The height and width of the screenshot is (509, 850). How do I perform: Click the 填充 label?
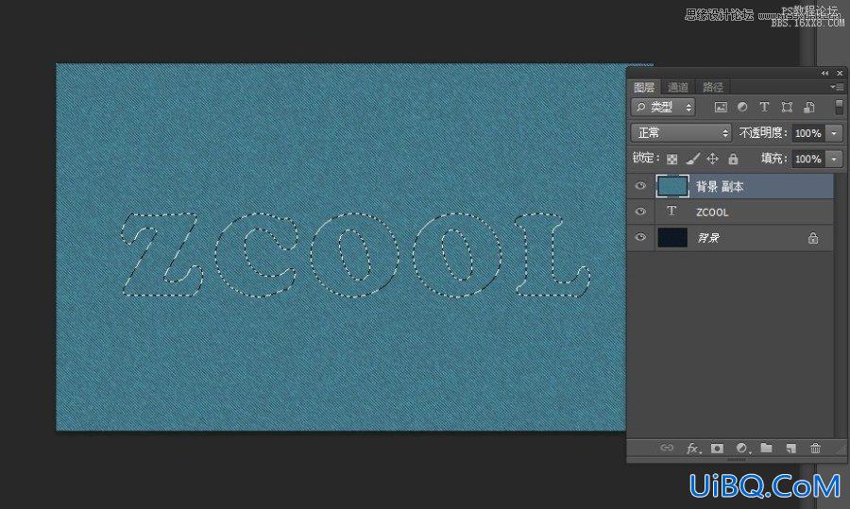coord(773,159)
